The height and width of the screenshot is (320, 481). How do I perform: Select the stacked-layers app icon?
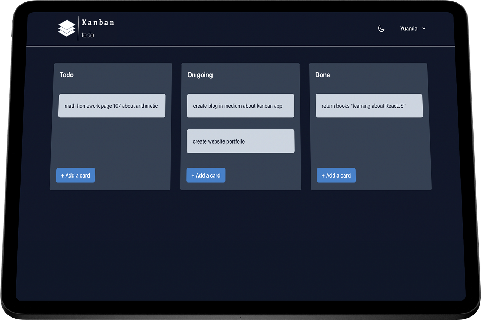(66, 28)
